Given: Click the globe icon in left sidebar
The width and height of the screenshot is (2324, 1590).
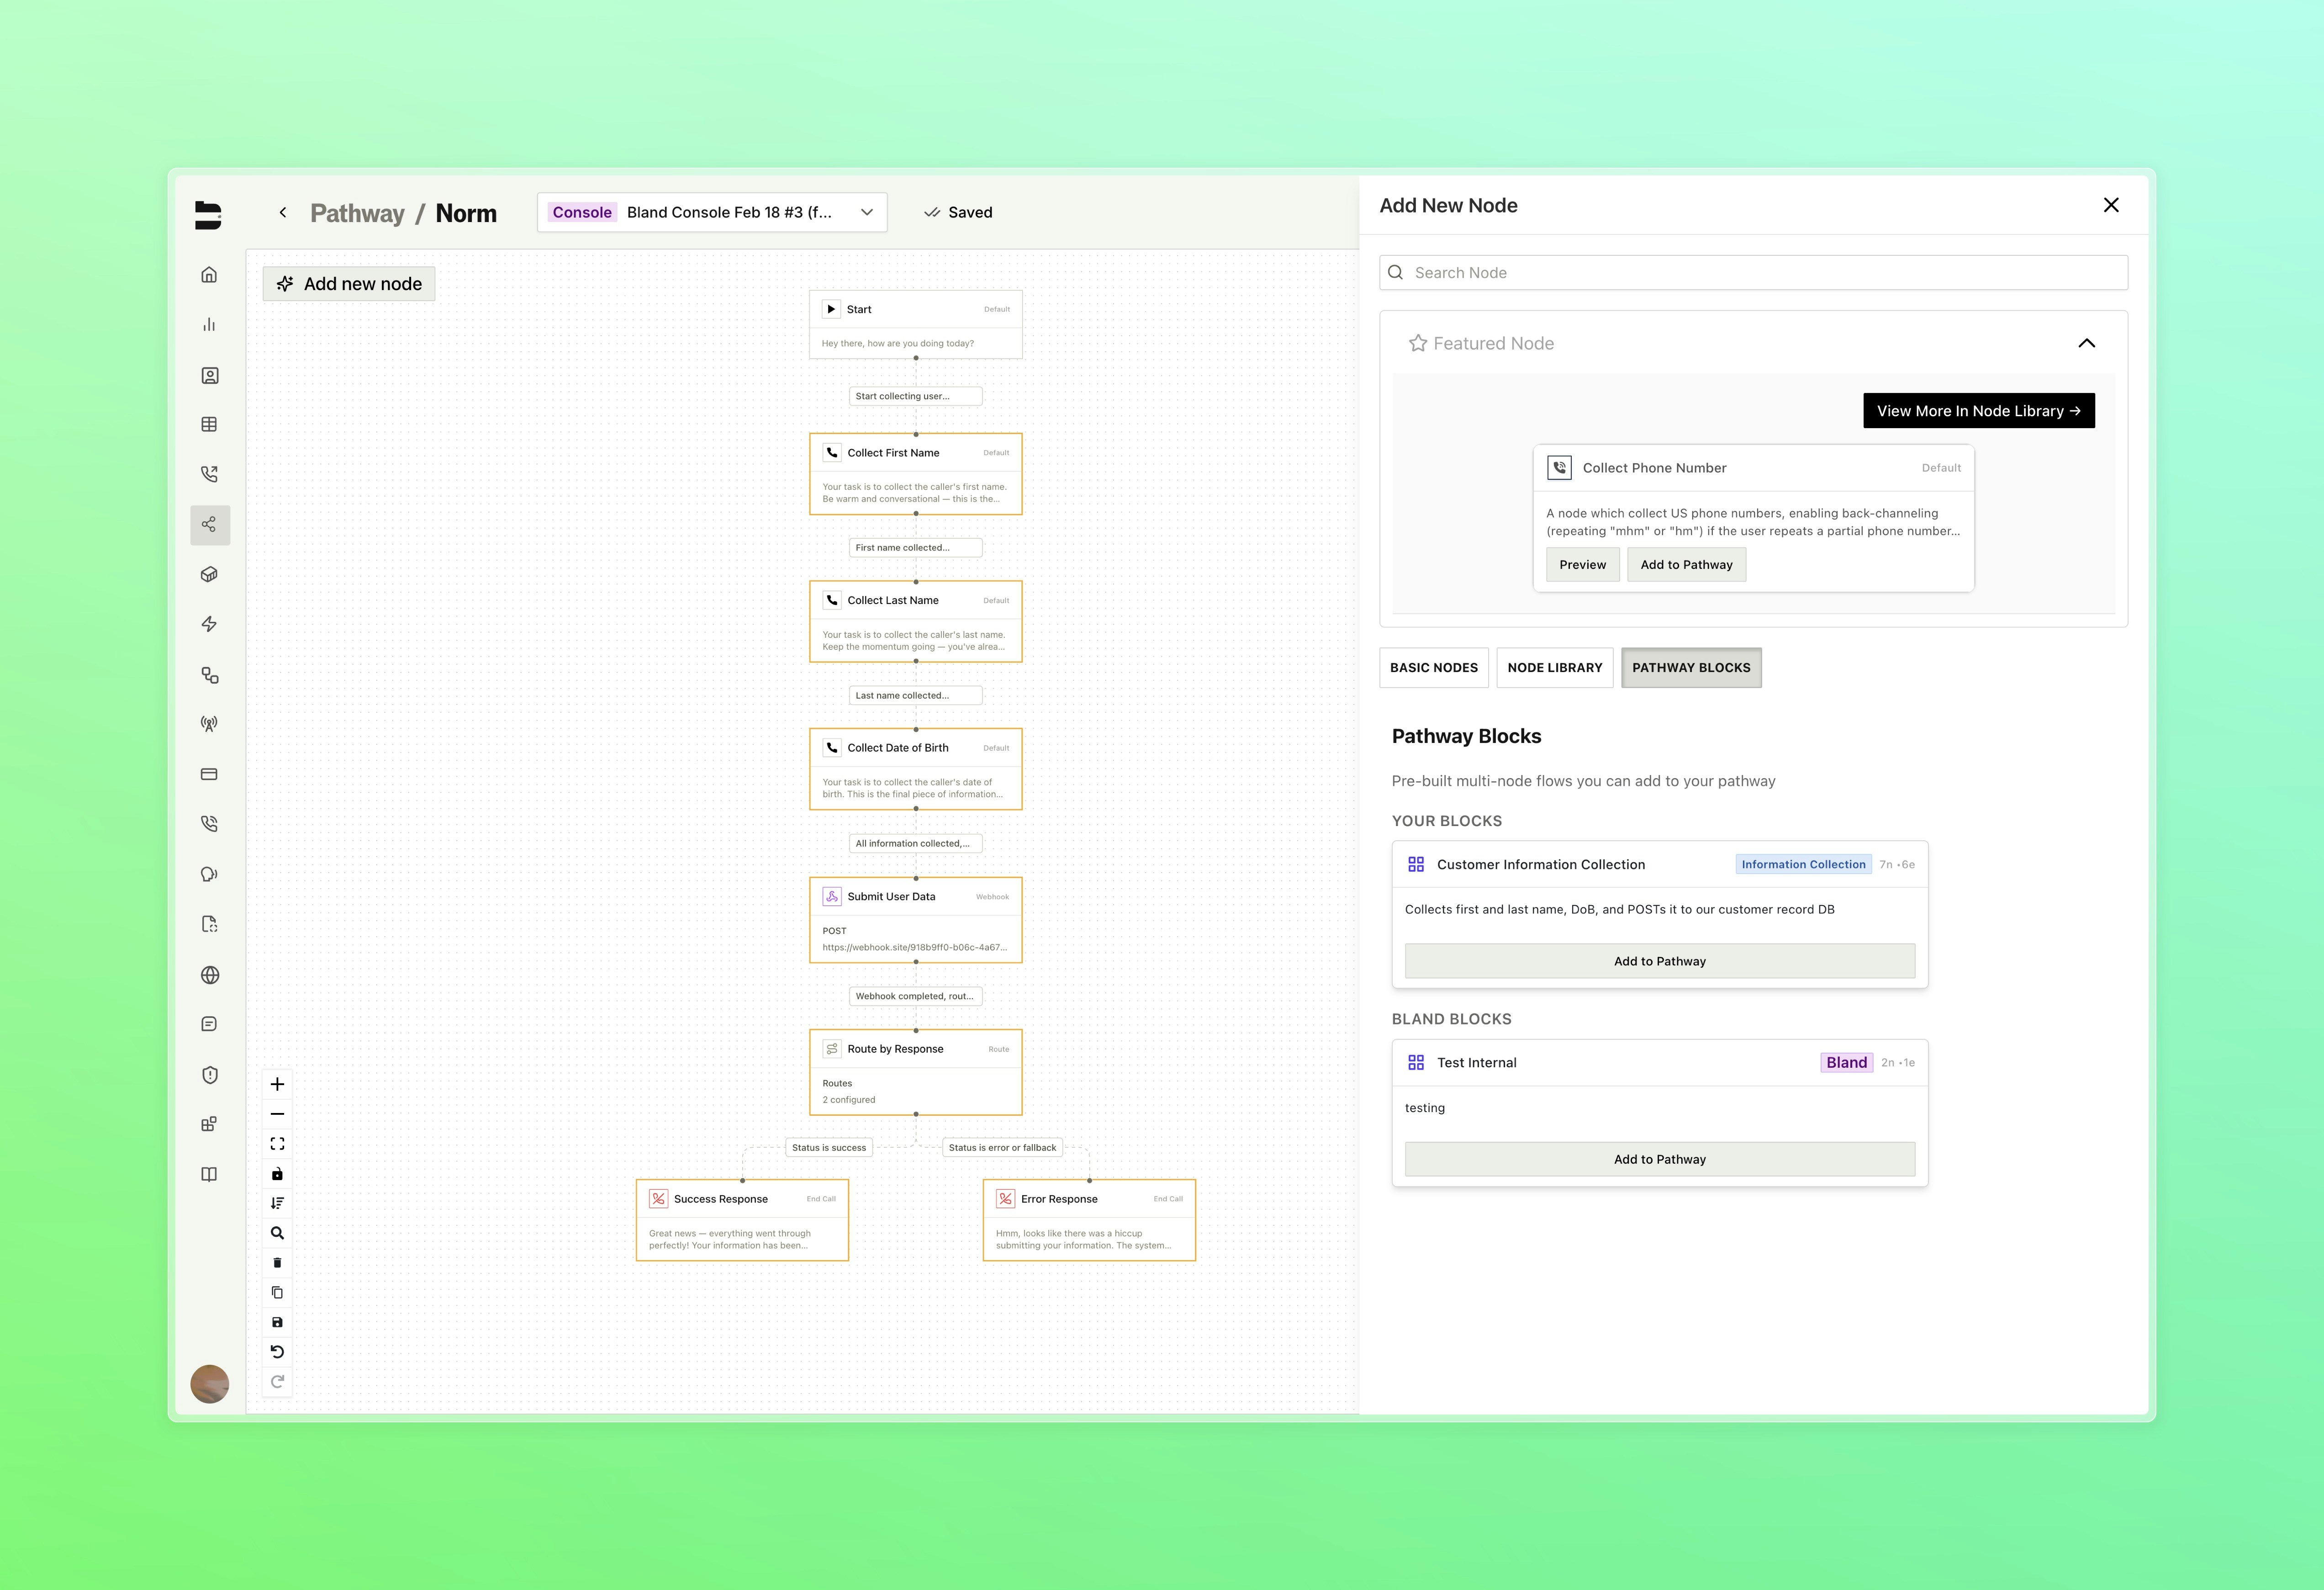Looking at the screenshot, I should point(209,975).
